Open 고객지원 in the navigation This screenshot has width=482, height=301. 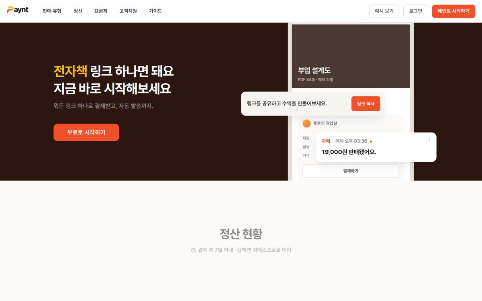(128, 11)
